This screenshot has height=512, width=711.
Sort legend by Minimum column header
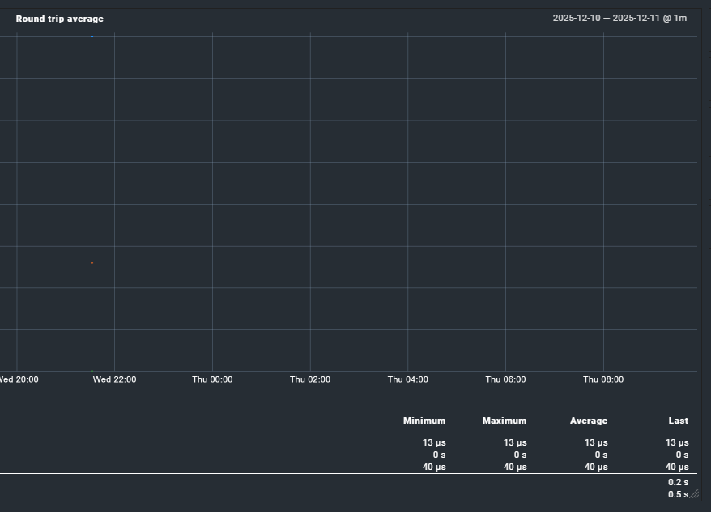[424, 421]
